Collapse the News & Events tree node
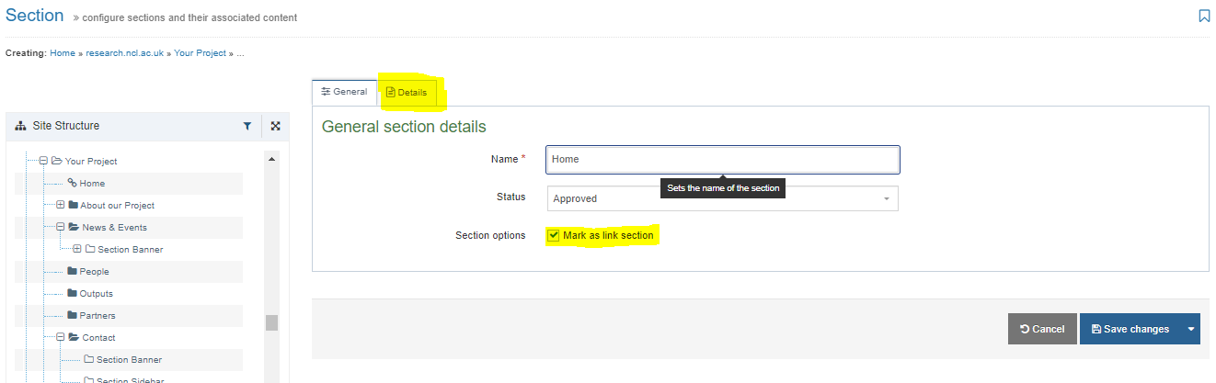This screenshot has width=1216, height=383. click(x=61, y=227)
